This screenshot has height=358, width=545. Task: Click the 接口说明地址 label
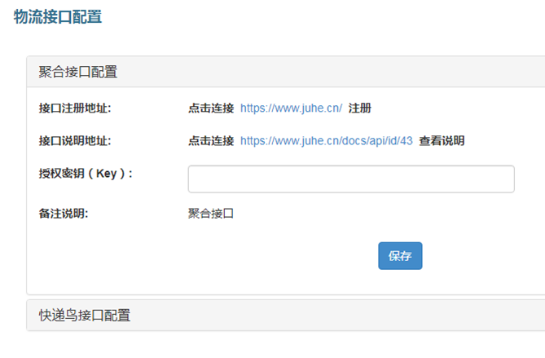(x=75, y=141)
